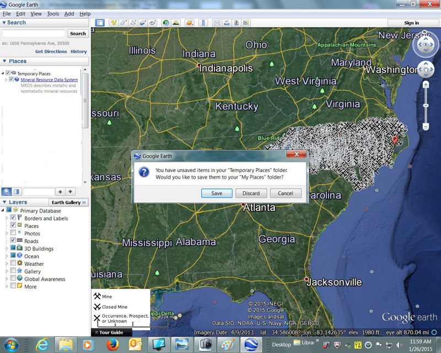The height and width of the screenshot is (353, 441).
Task: Click the Add Path tool icon
Action: (x=133, y=23)
